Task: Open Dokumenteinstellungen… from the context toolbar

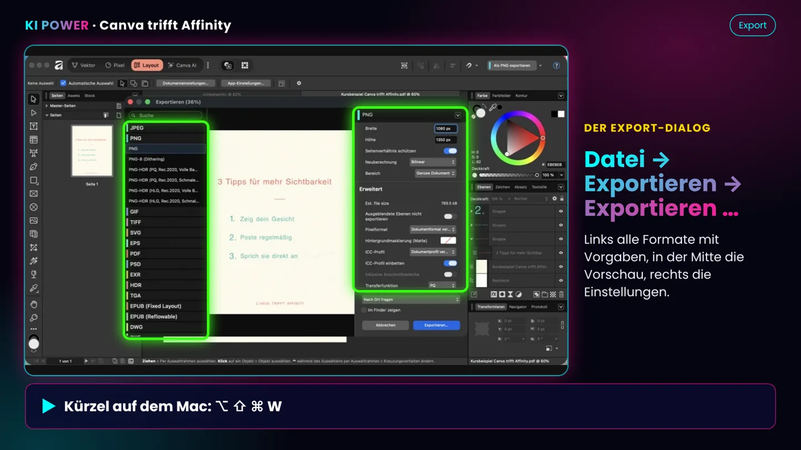Action: coord(186,83)
